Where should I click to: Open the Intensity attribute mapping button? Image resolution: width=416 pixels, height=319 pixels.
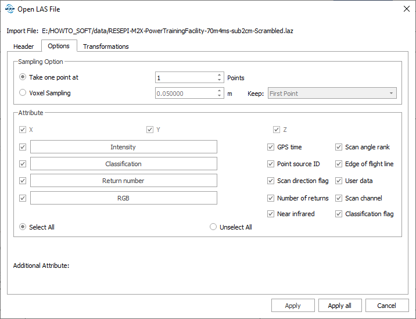tap(123, 147)
